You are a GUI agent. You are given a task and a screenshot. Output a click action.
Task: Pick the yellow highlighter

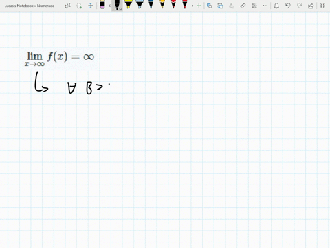point(129,5)
